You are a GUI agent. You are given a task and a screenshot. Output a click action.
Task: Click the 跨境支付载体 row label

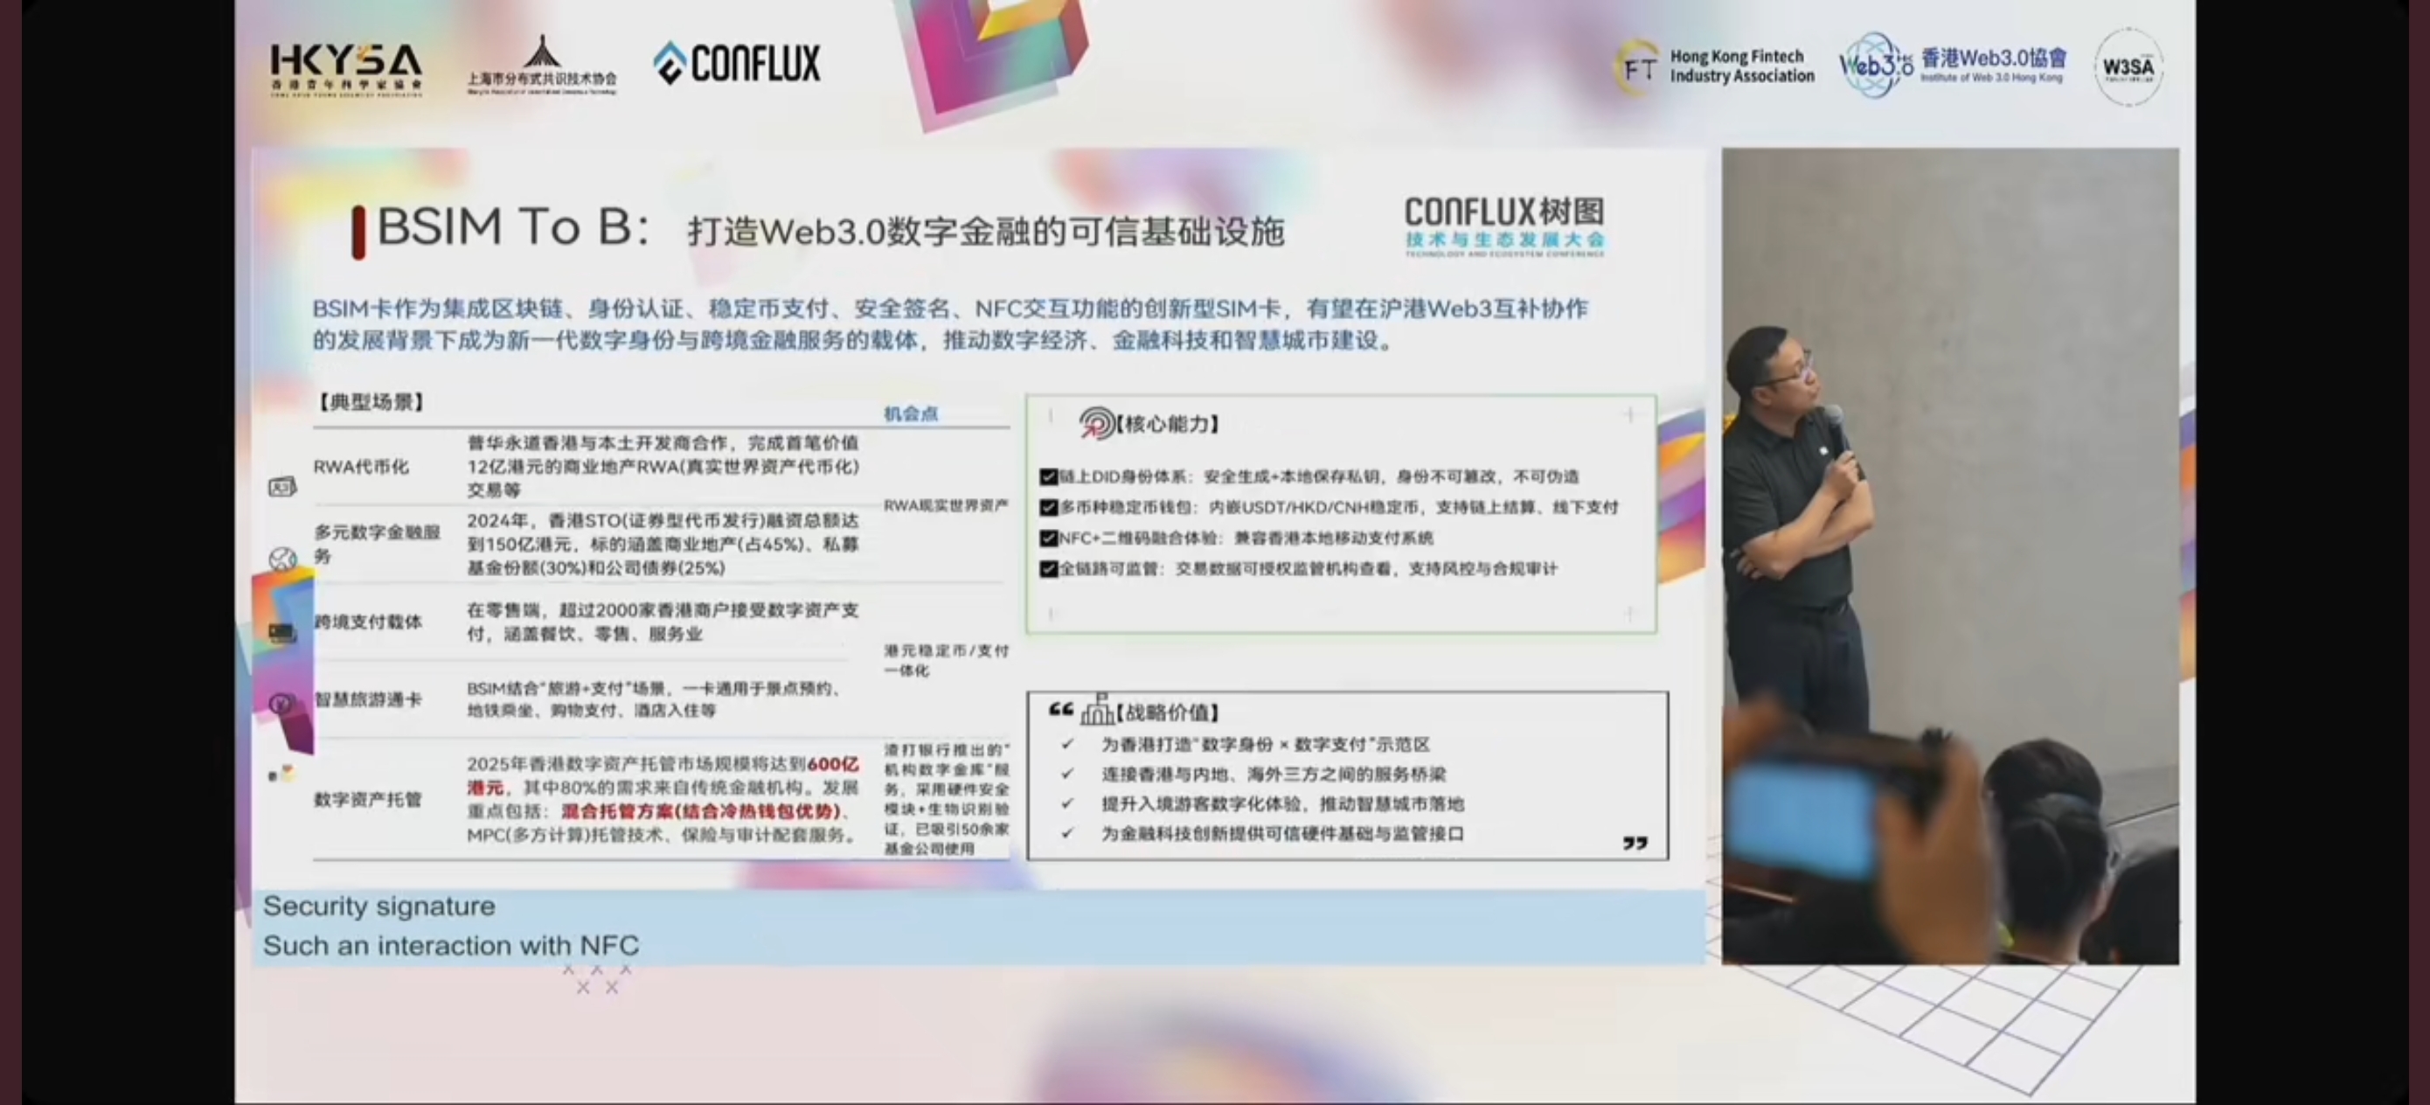click(x=368, y=622)
